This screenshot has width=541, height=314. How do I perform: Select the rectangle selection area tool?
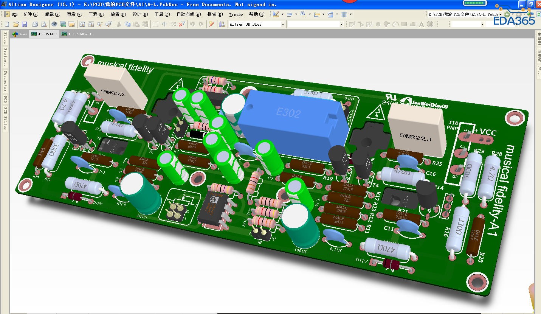[x=155, y=24]
